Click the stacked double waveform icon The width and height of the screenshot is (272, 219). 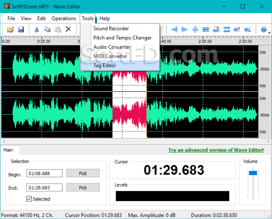[x=227, y=29]
